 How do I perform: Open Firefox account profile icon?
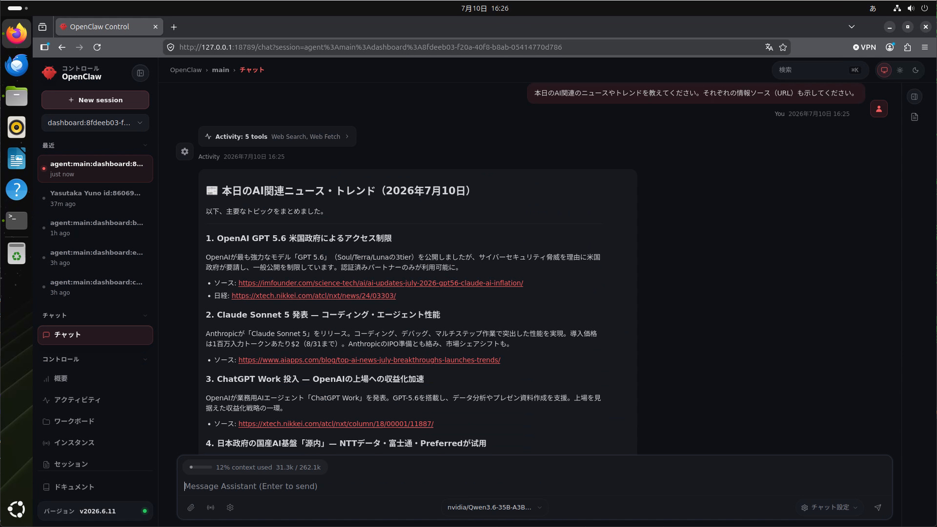[890, 47]
